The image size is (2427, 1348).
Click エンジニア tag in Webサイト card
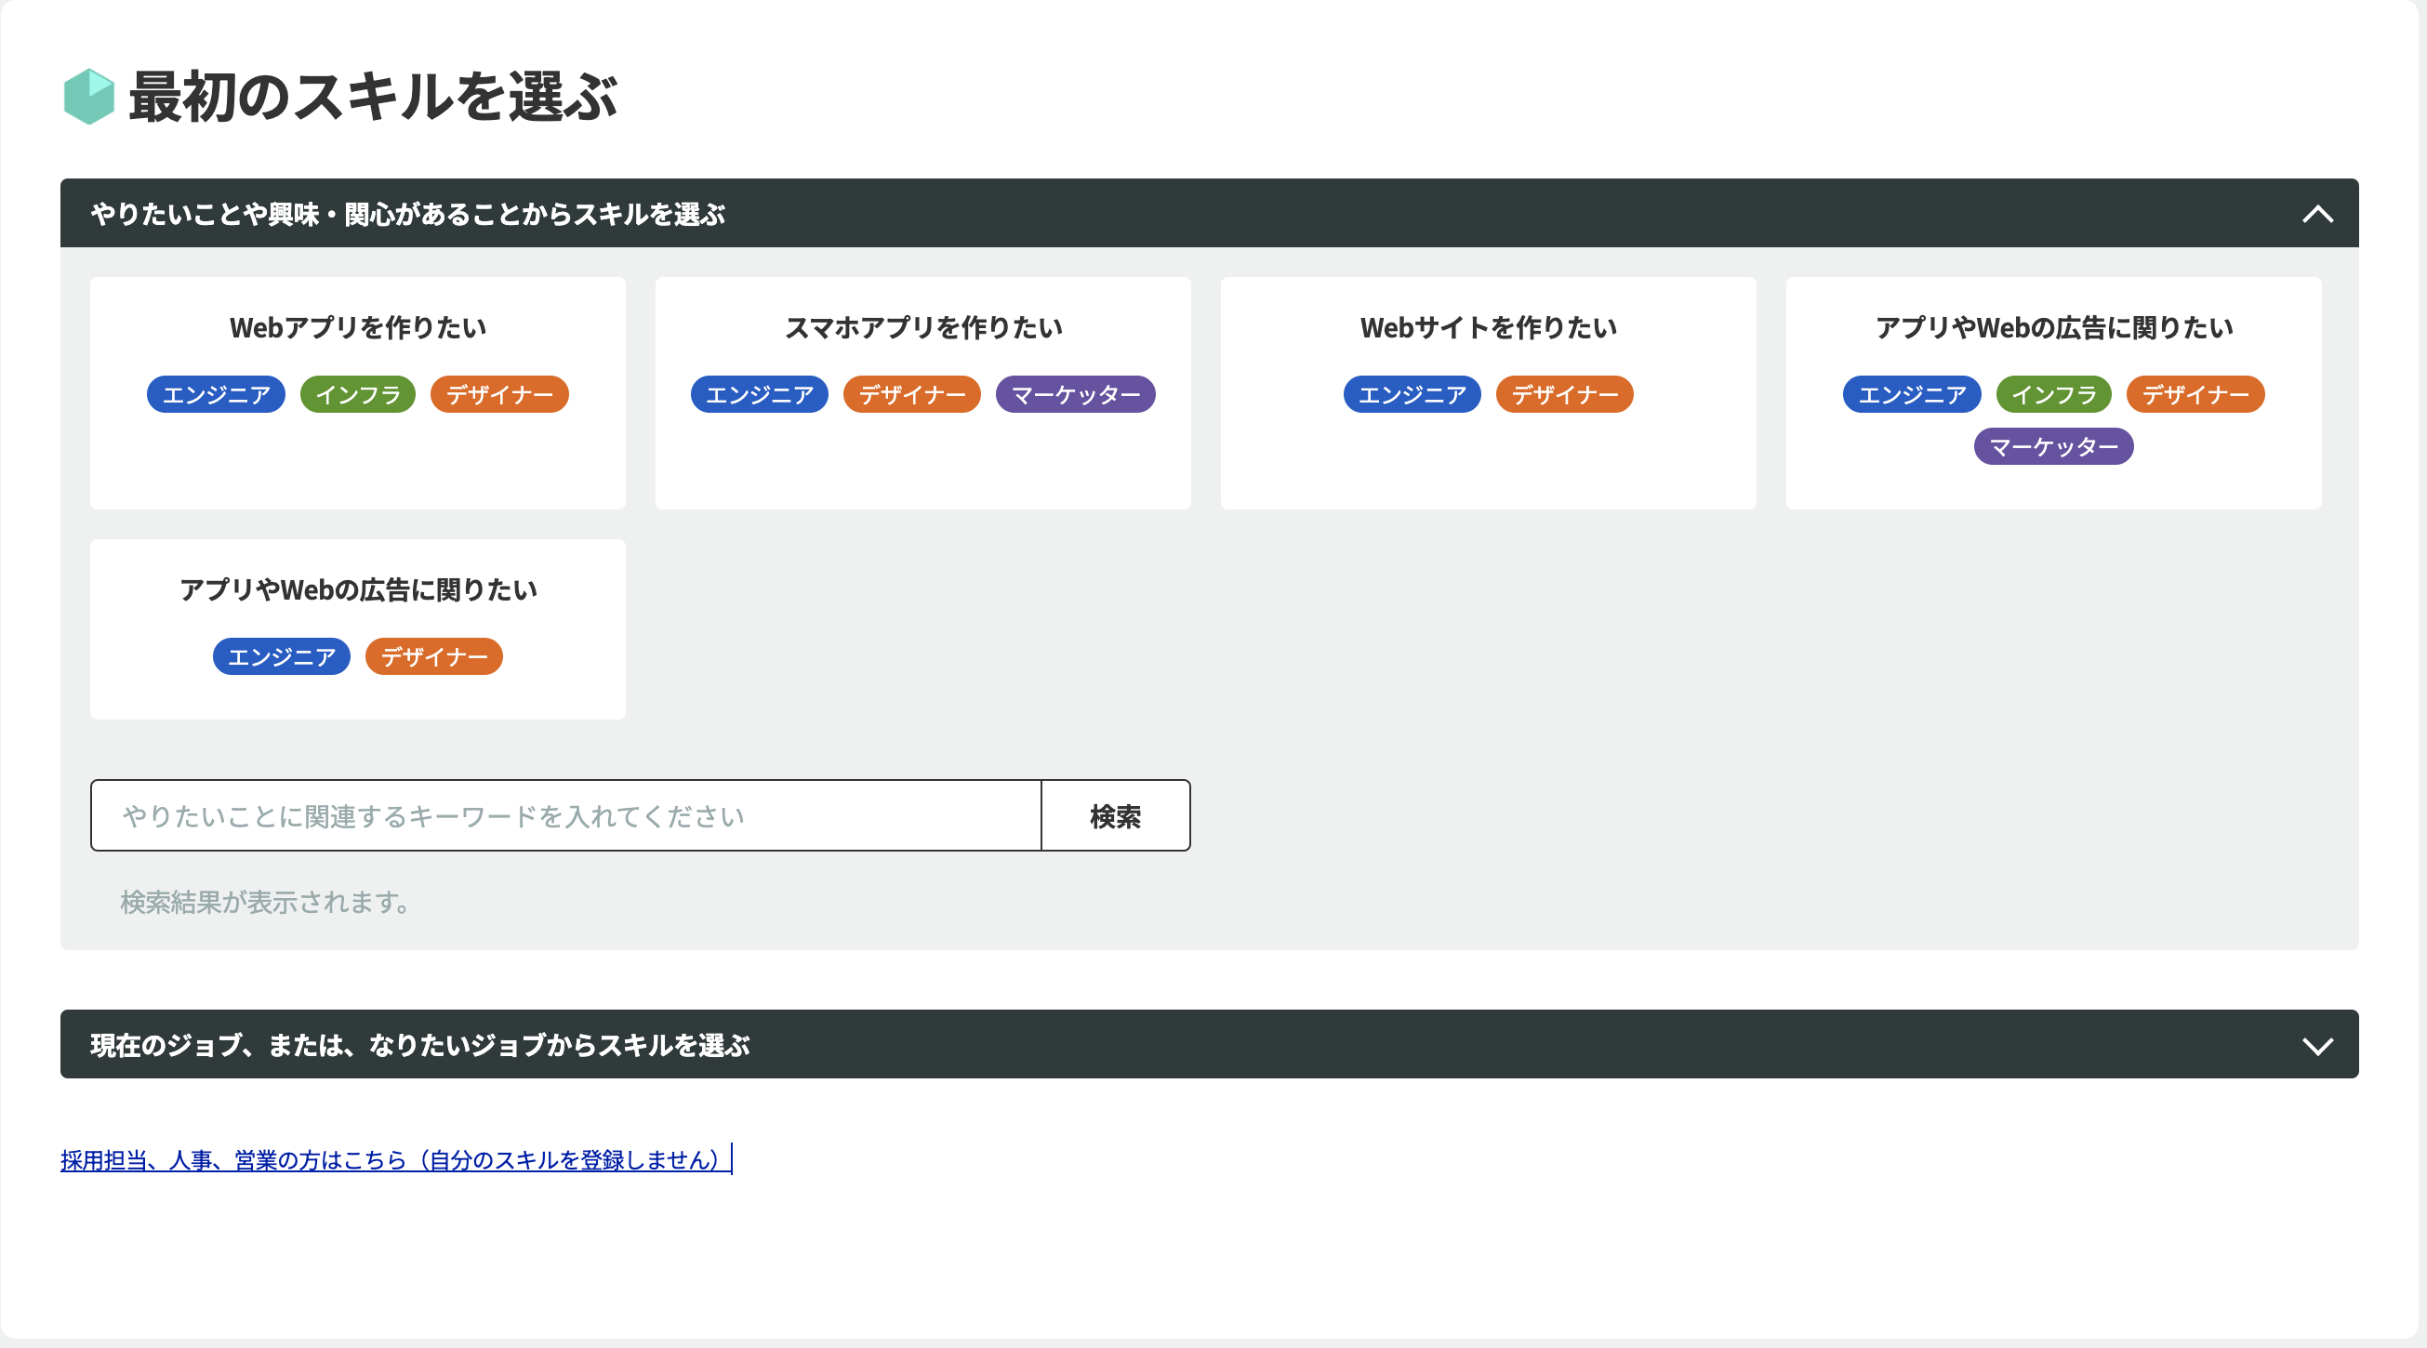tap(1412, 395)
